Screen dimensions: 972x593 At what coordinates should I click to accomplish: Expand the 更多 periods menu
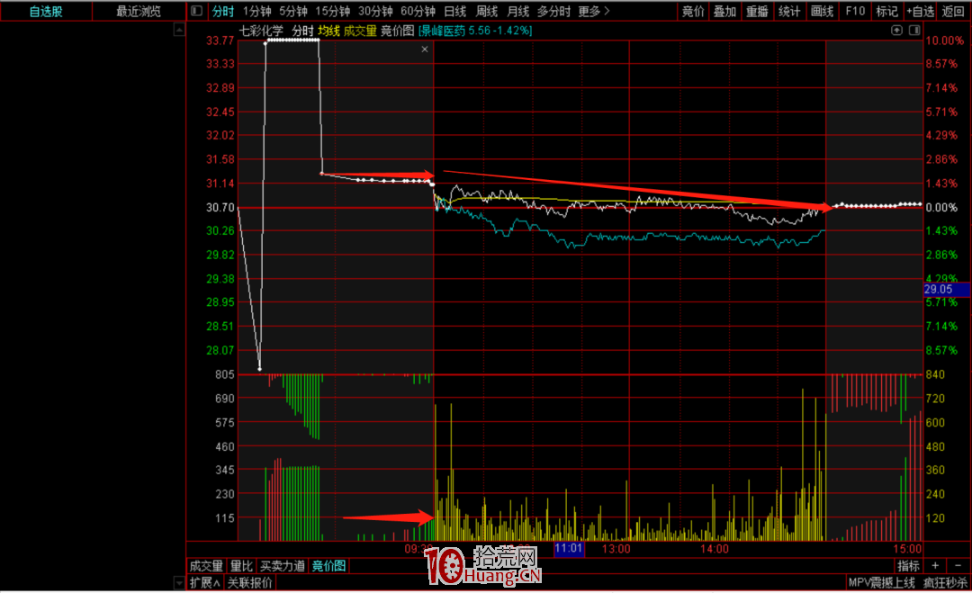point(594,11)
